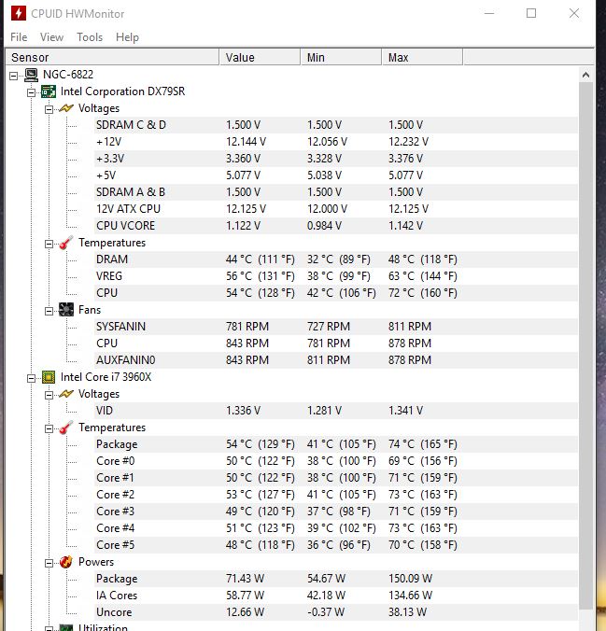Collapse Intel Core i7 3960X node

point(32,378)
